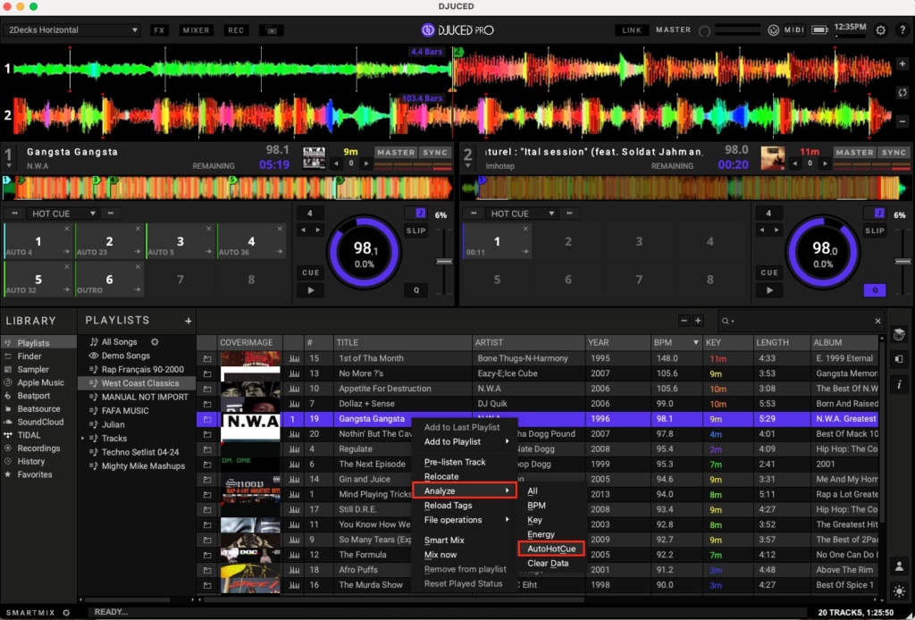Screen dimensions: 915x620
Task: Click the brightness icon at the bottom right
Action: coord(899,591)
